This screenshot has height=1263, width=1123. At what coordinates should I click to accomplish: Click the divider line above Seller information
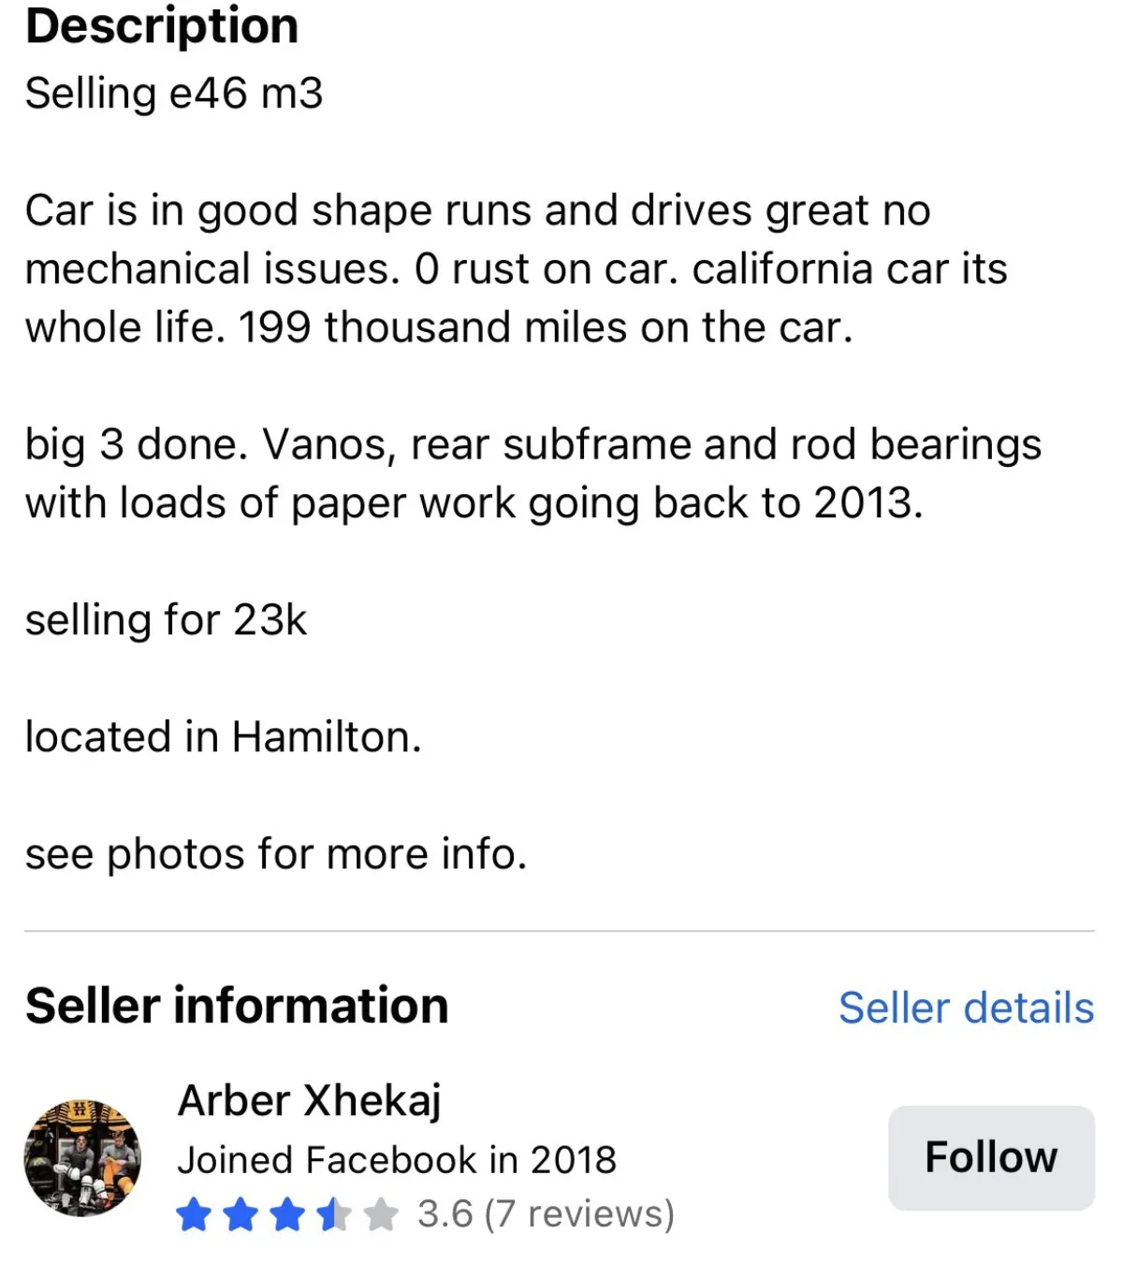(560, 931)
